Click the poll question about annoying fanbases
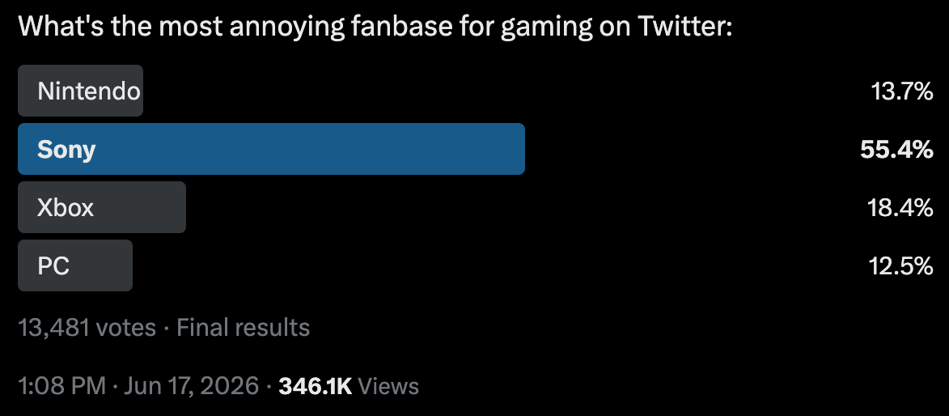This screenshot has height=416, width=949. pos(375,27)
